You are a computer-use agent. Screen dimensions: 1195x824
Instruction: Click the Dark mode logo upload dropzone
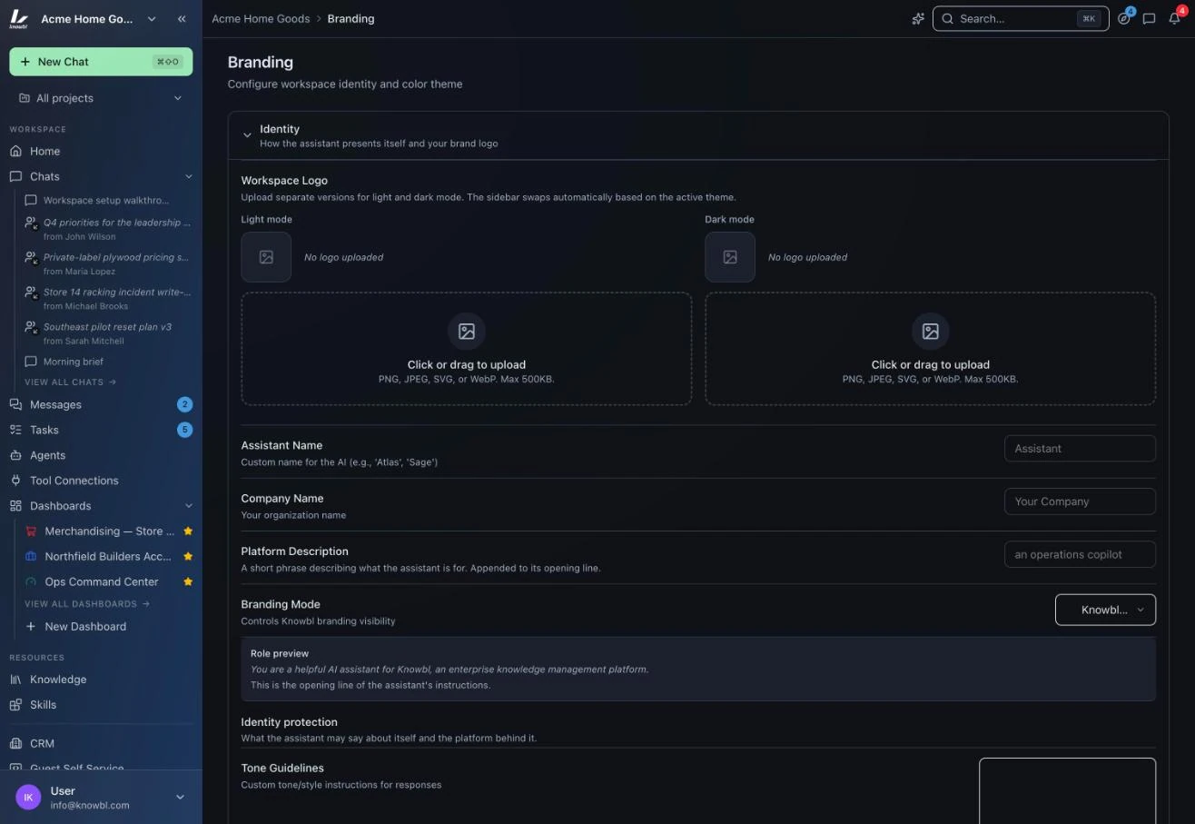[x=931, y=349]
